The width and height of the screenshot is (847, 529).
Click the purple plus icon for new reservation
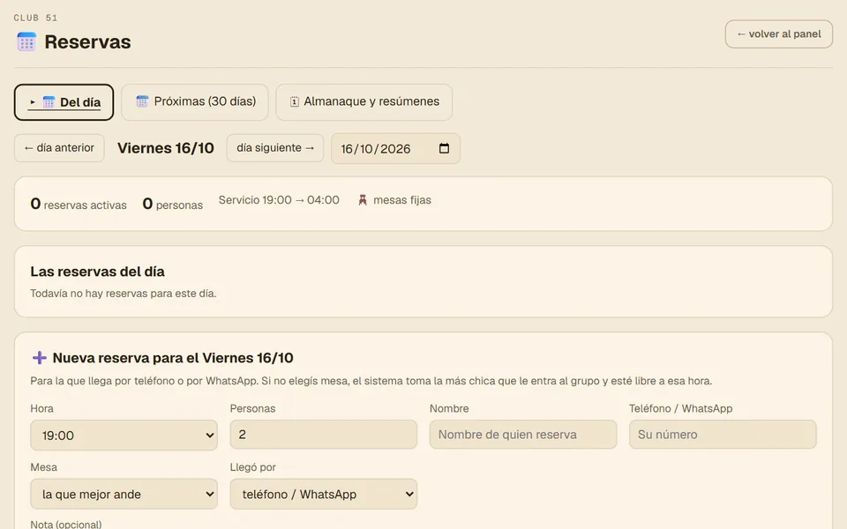click(x=40, y=358)
